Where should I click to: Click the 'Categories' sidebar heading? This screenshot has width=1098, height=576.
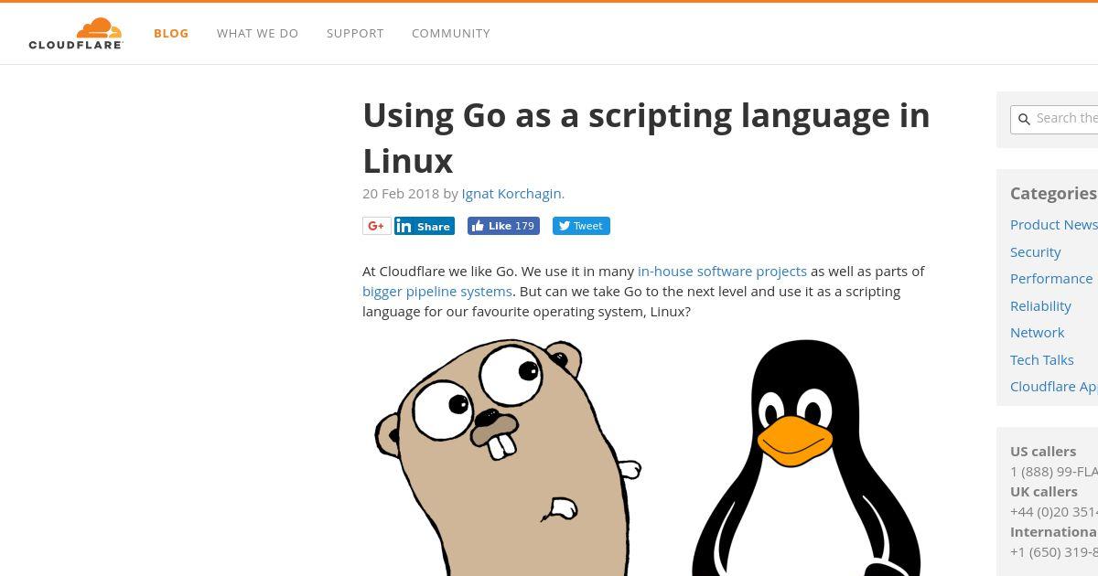(1053, 193)
